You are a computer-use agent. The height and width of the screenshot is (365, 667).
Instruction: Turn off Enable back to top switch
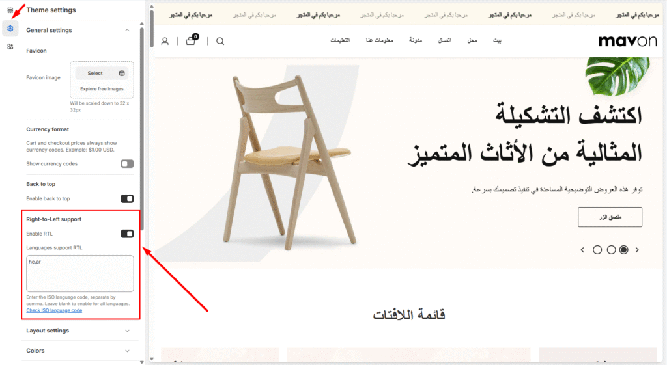pos(127,198)
